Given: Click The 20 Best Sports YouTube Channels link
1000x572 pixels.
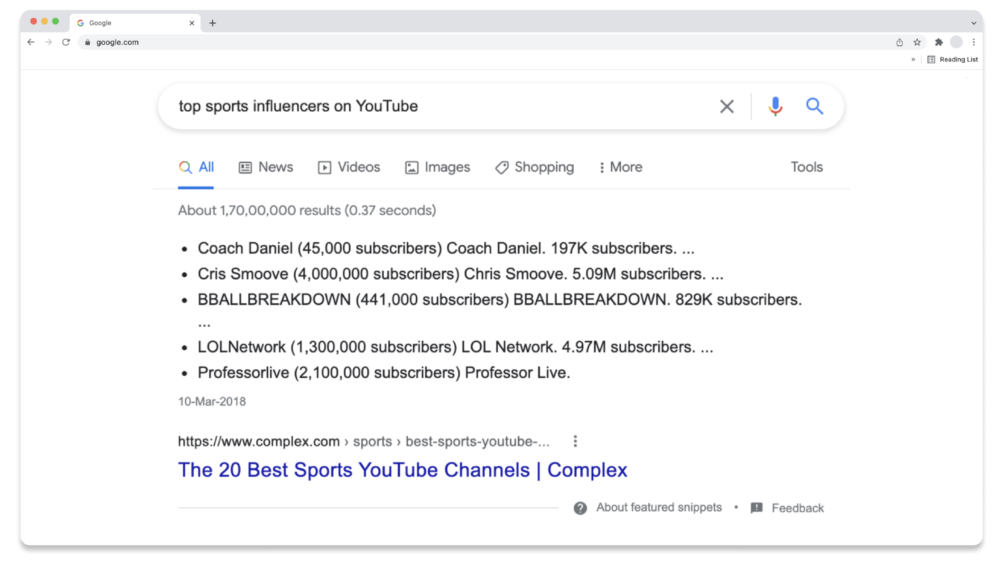Looking at the screenshot, I should pos(403,470).
